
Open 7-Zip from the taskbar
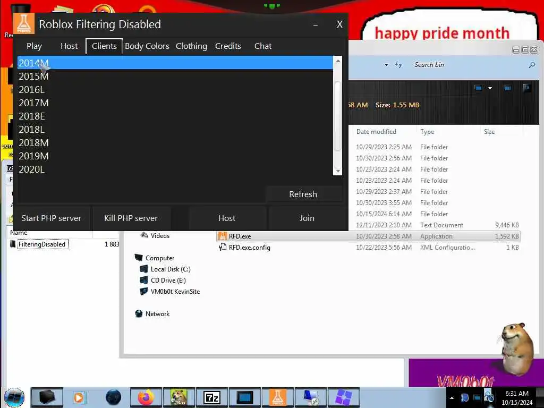pyautogui.click(x=211, y=397)
